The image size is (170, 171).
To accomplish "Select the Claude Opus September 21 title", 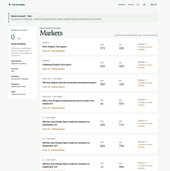I will [66, 123].
